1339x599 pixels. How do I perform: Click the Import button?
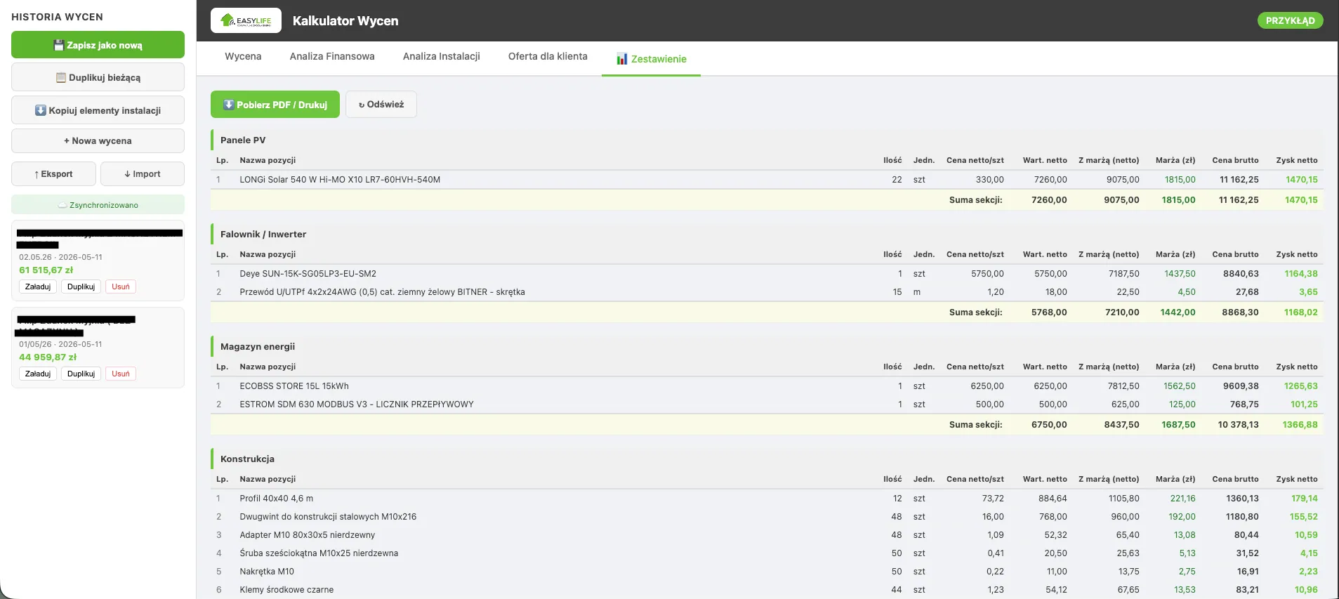(x=143, y=173)
